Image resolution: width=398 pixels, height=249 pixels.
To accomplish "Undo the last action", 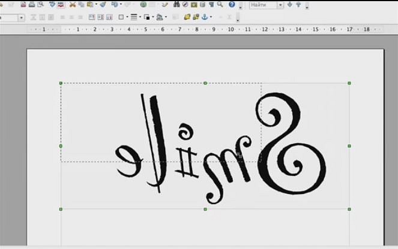I will point(115,4).
